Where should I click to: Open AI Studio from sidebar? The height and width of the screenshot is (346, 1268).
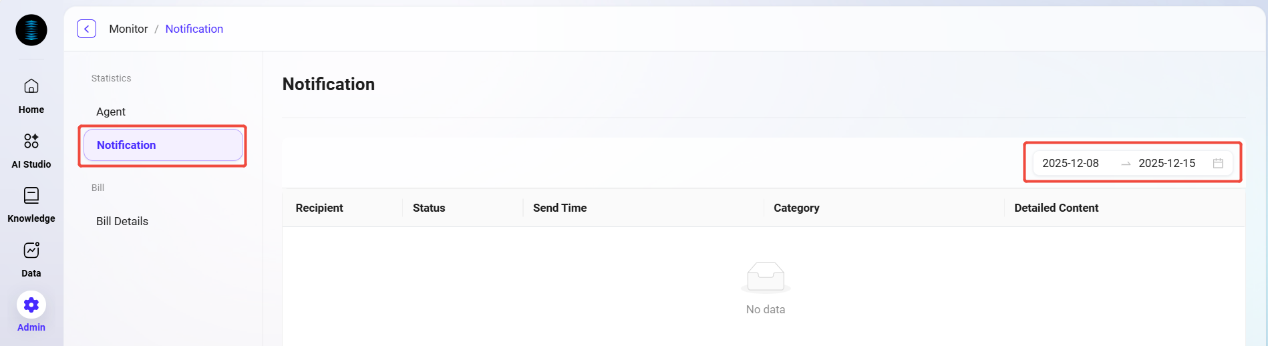[31, 150]
